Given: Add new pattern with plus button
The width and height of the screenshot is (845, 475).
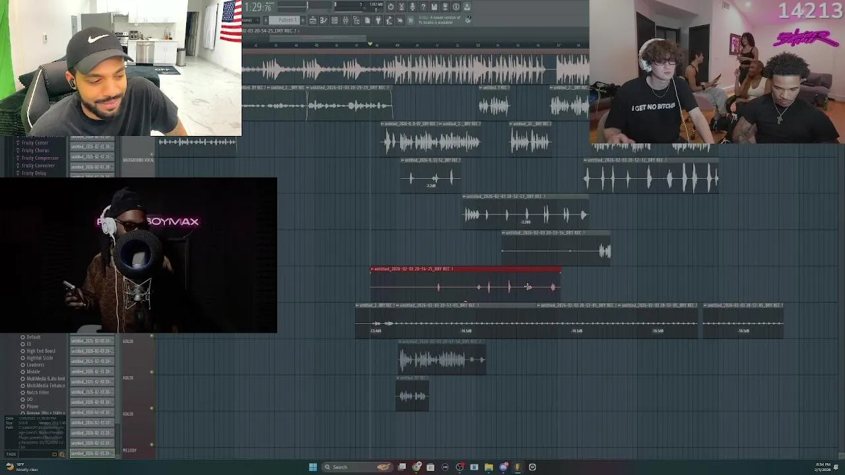Looking at the screenshot, I should click(x=303, y=20).
